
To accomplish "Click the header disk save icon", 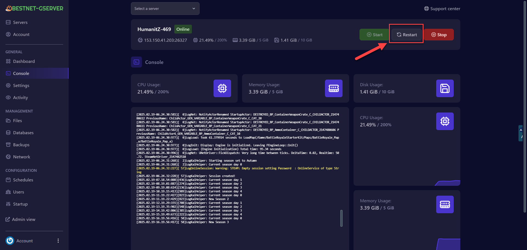I will [277, 40].
